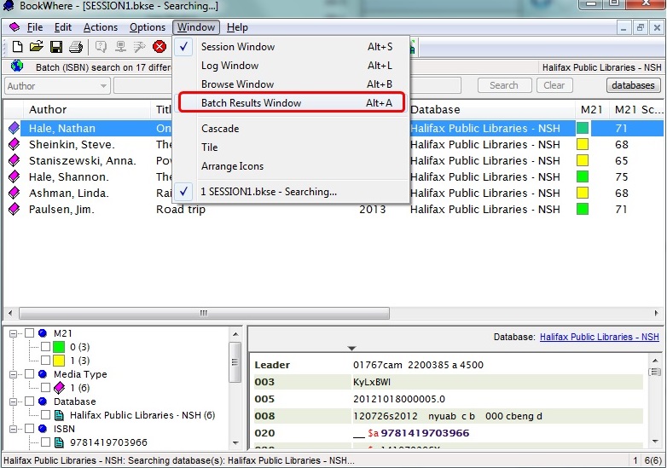This screenshot has width=667, height=468.
Task: Check the 9781419703966 ISBN checkbox
Action: pos(45,442)
